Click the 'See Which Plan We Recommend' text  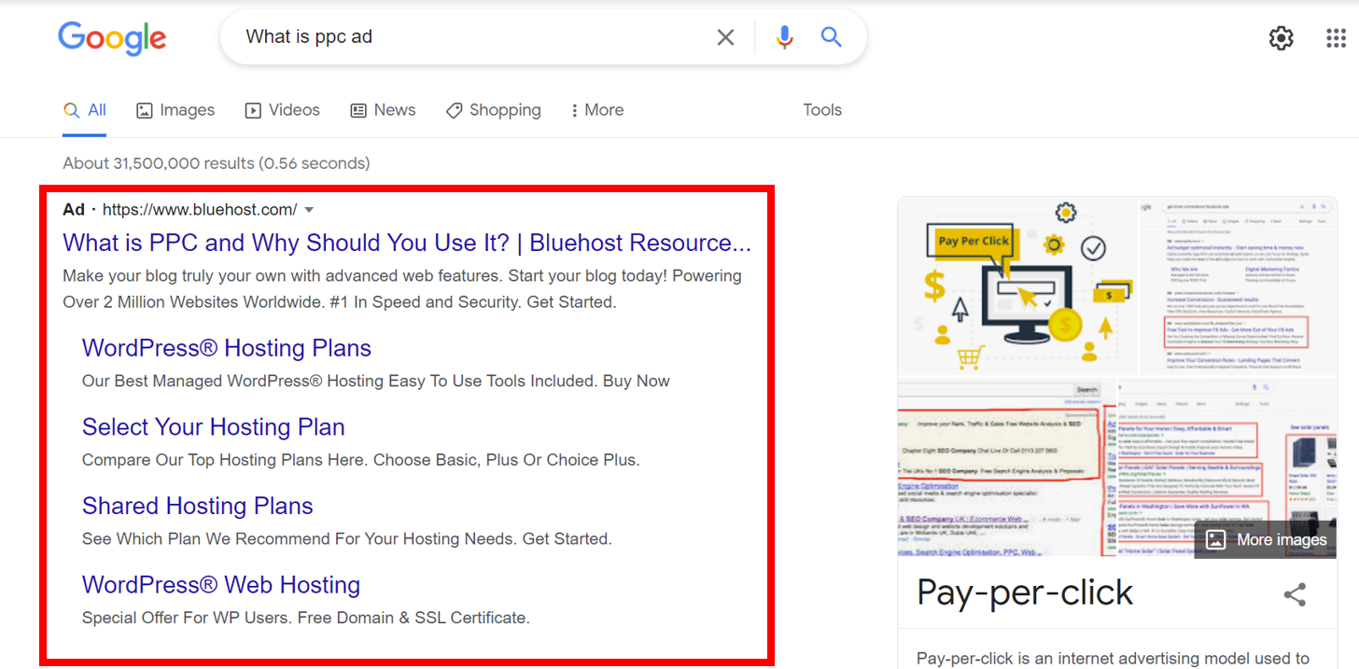coord(347,539)
